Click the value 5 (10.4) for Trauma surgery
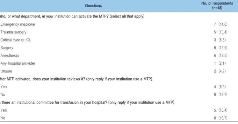Image resolution: width=238 pixels, height=124 pixels. tap(221, 32)
